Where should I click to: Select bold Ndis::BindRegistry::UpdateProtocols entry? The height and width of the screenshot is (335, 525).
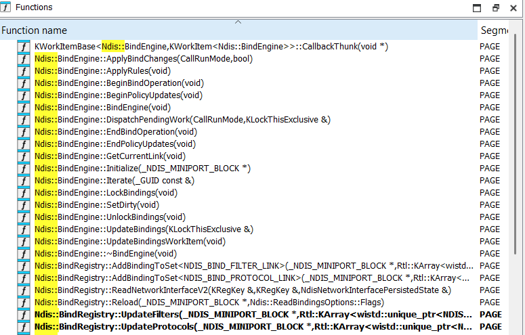click(252, 327)
